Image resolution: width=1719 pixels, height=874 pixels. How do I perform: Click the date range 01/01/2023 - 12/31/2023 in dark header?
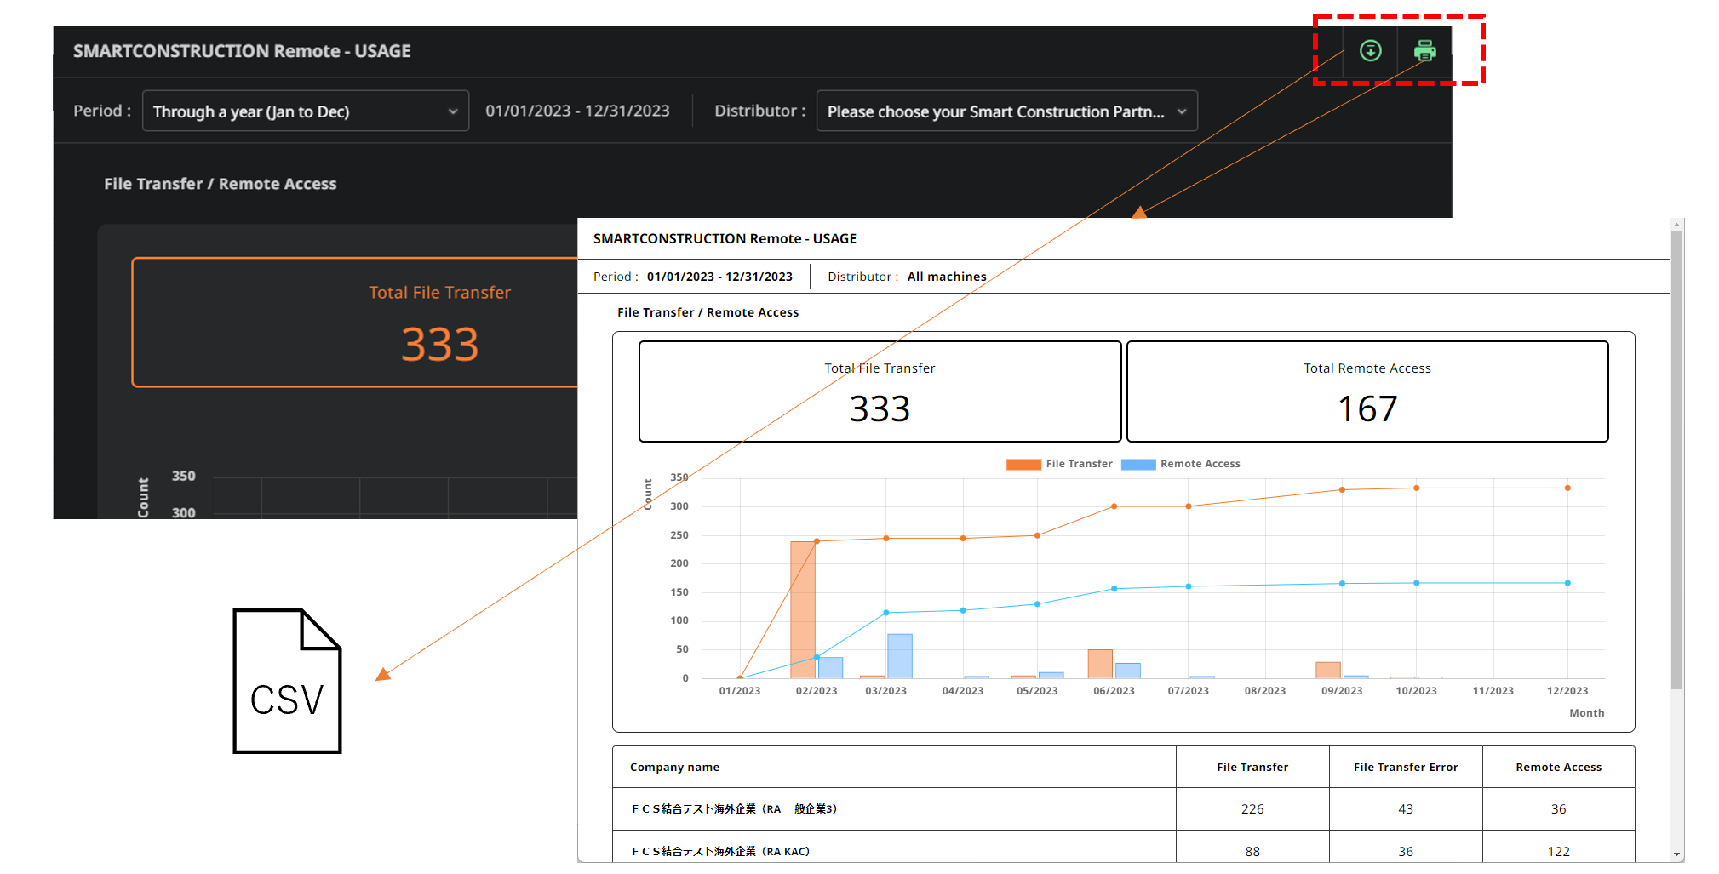(x=577, y=111)
